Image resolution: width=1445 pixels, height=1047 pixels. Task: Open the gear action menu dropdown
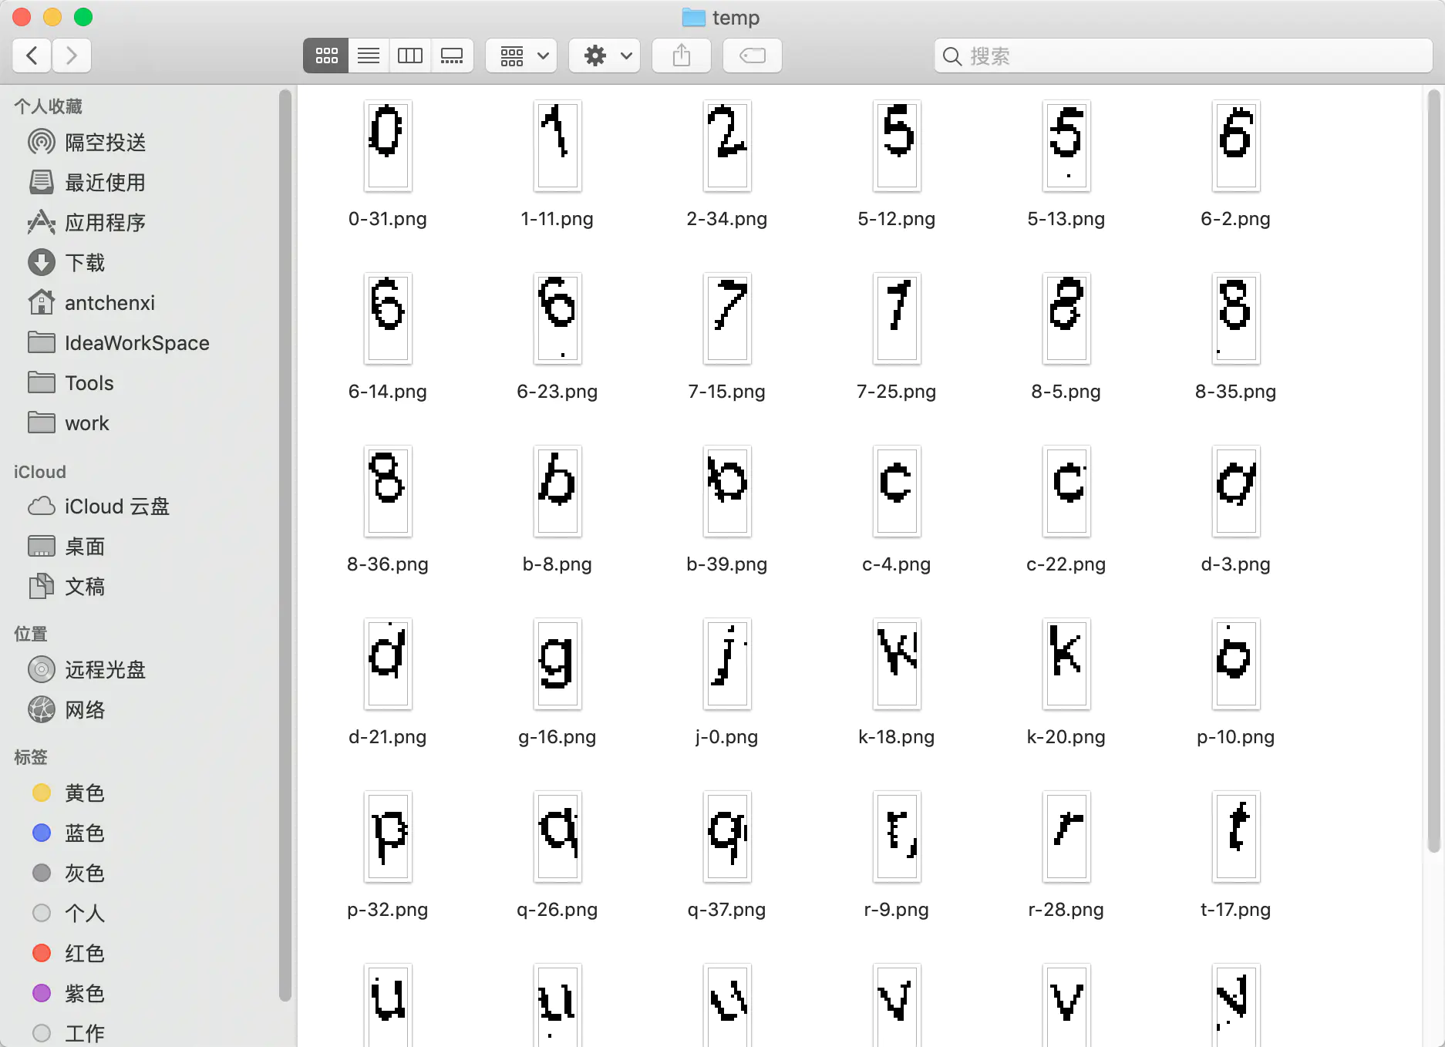coord(605,56)
